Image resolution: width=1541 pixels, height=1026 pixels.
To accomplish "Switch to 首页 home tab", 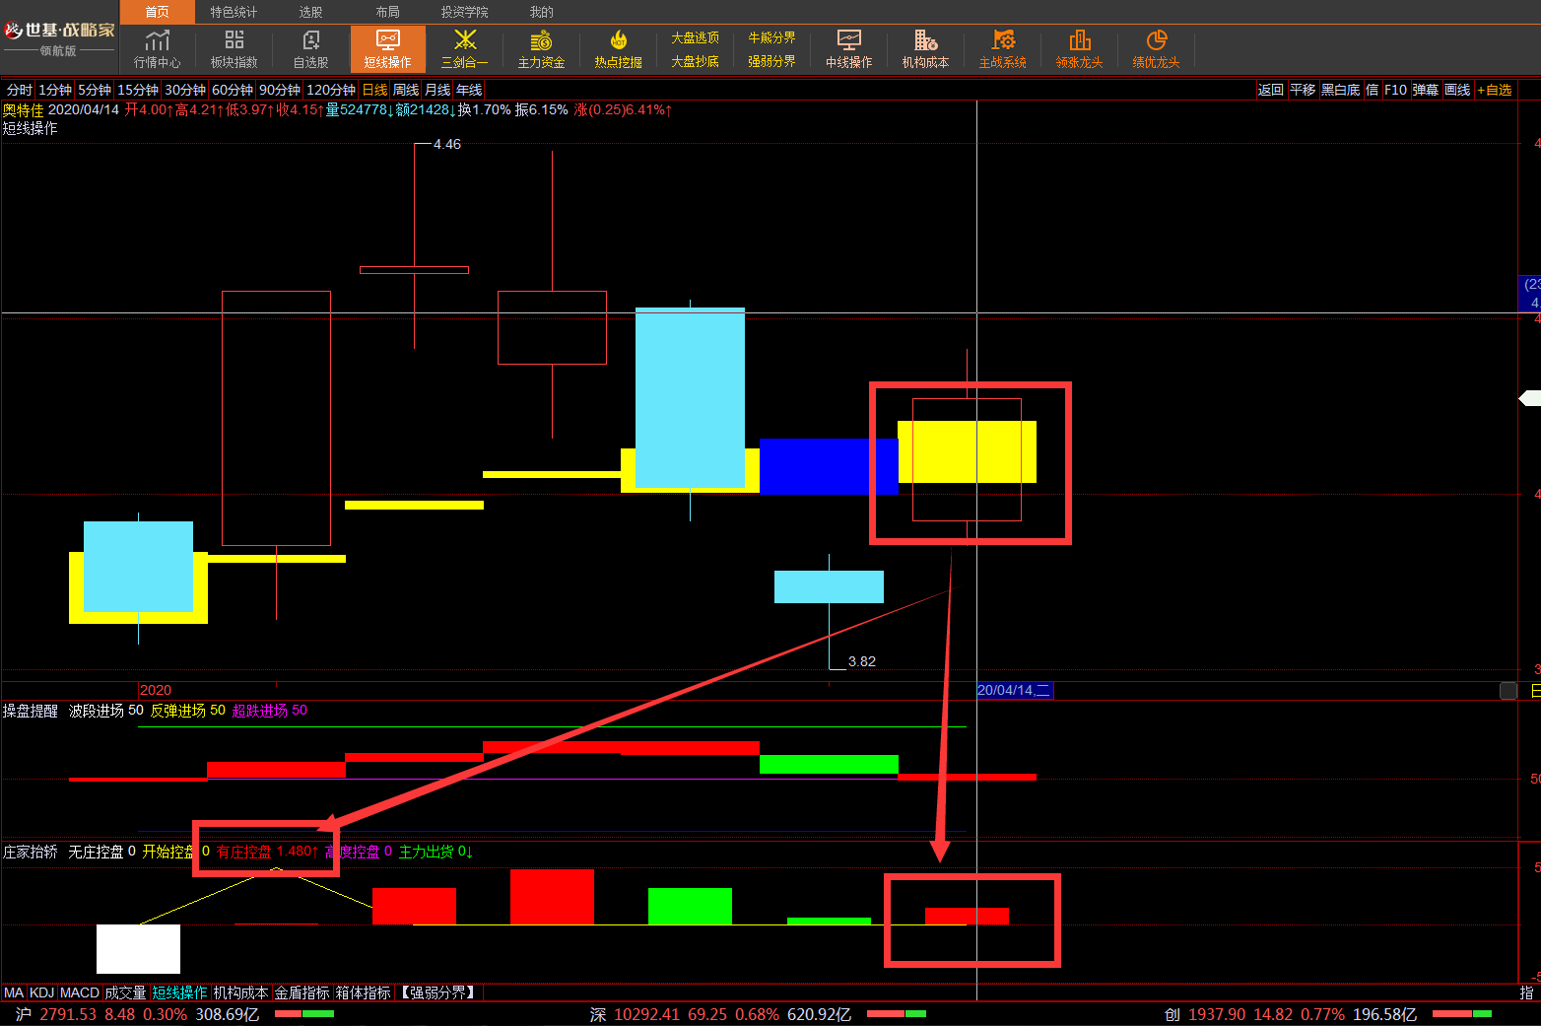I will click(x=157, y=12).
